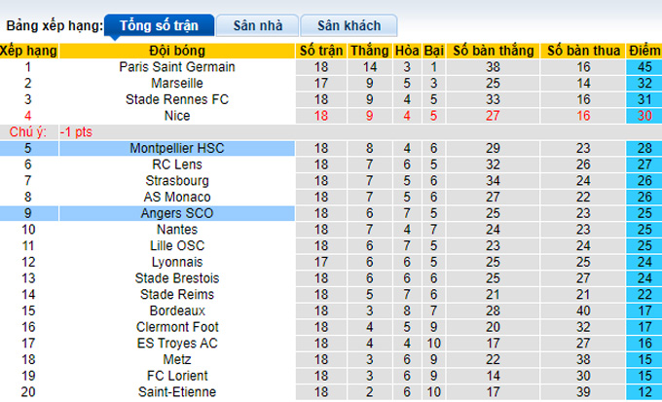Click the AS Monaco team name

click(x=177, y=197)
